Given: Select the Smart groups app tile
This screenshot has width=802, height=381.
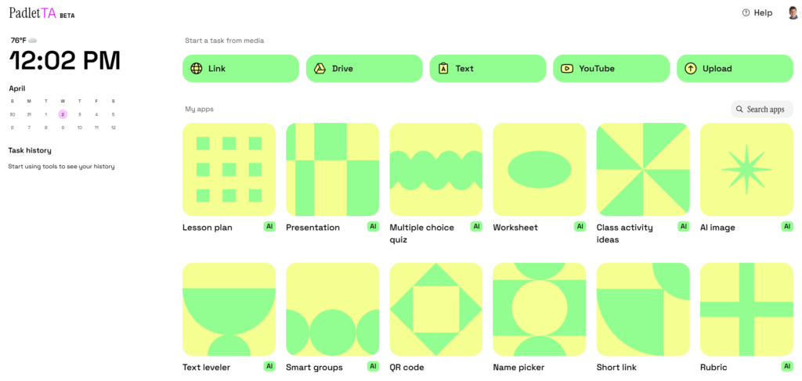Looking at the screenshot, I should 332,310.
